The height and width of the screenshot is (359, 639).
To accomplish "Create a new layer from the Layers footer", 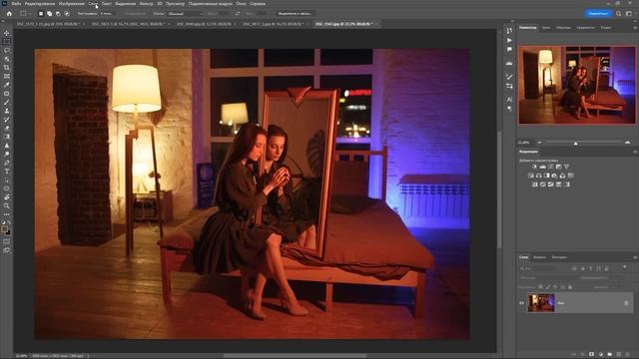I will point(619,355).
